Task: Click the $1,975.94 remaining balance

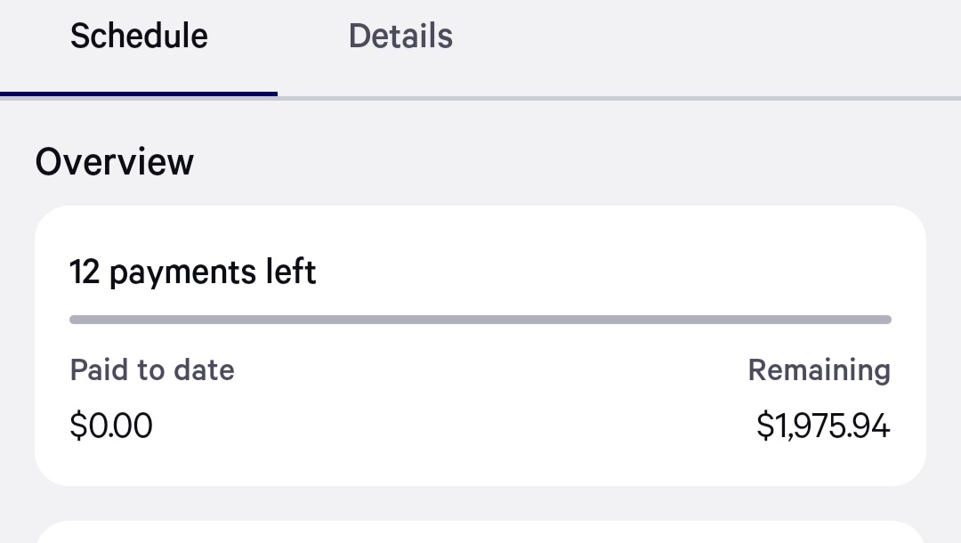Action: 823,426
